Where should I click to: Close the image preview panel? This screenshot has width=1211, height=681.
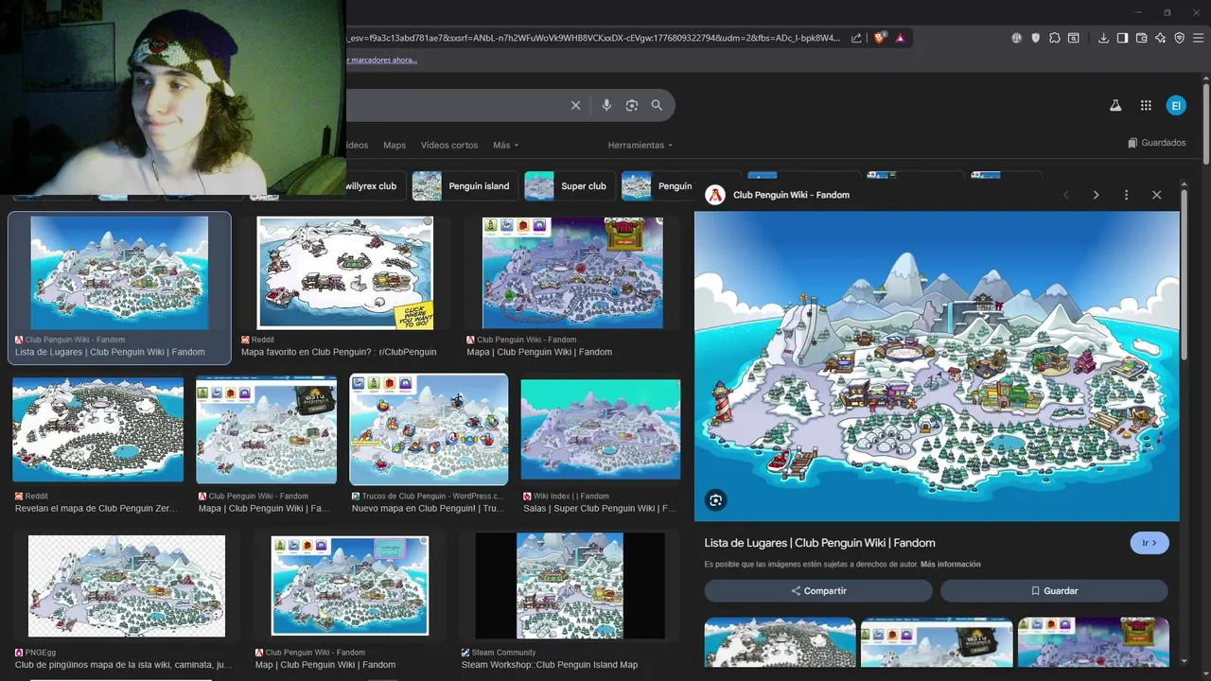(1156, 195)
